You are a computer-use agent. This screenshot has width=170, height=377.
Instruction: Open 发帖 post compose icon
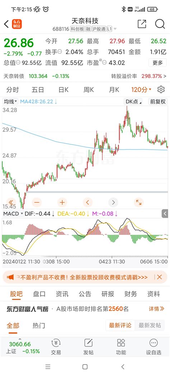coord(88,347)
